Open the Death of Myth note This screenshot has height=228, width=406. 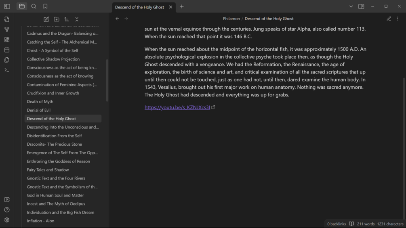tap(63, 102)
